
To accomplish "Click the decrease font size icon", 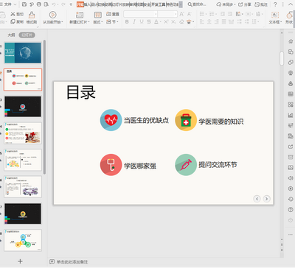I will point(190,14).
